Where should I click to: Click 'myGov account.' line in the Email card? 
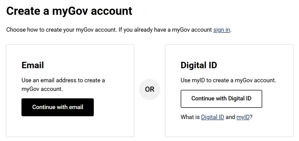point(42,89)
